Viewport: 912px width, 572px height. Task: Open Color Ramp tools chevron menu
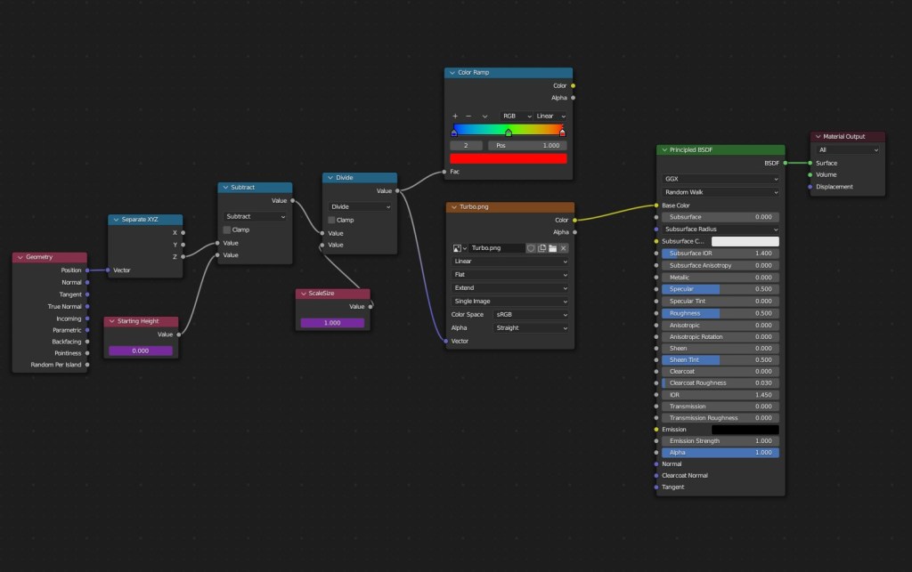[484, 116]
